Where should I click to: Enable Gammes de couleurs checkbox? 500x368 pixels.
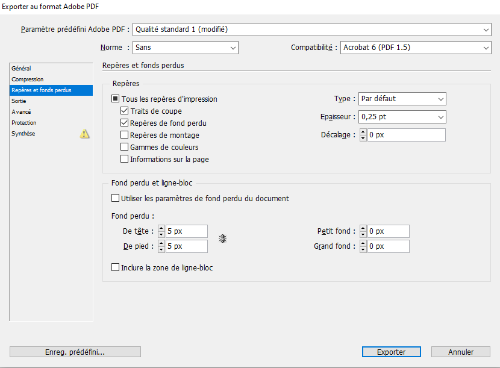click(x=125, y=147)
